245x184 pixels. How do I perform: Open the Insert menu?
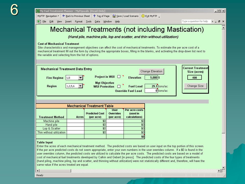pyautogui.click(x=68, y=21)
